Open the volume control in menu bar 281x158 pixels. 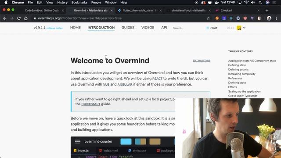pyautogui.click(x=253, y=3)
